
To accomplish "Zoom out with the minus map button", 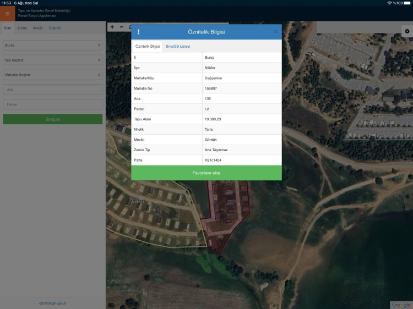I will point(122,27).
